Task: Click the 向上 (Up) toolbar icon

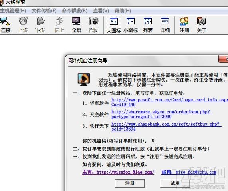Action: (x=59, y=25)
